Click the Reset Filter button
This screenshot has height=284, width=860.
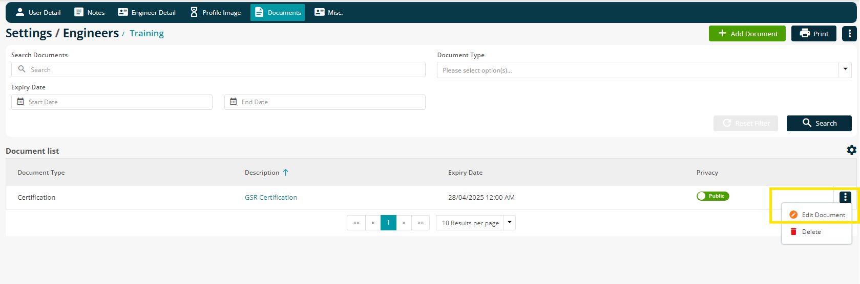(746, 123)
